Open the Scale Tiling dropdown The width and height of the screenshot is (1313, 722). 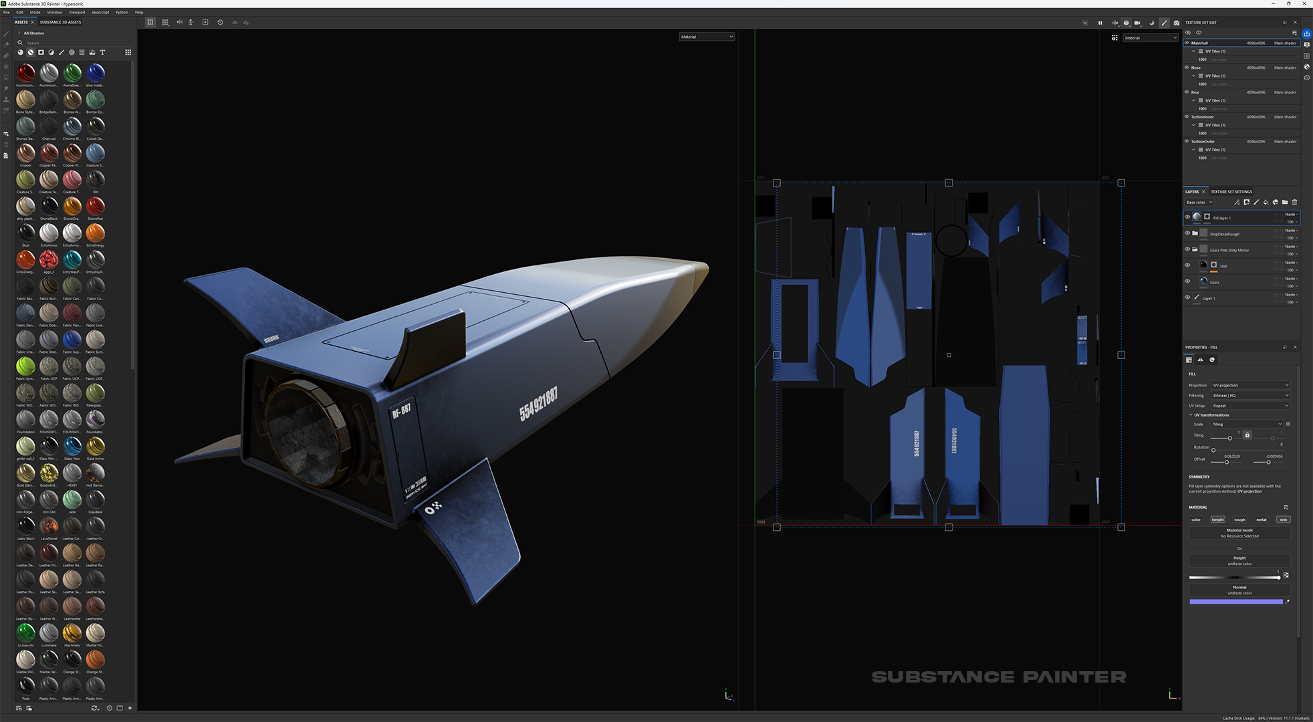[1247, 424]
